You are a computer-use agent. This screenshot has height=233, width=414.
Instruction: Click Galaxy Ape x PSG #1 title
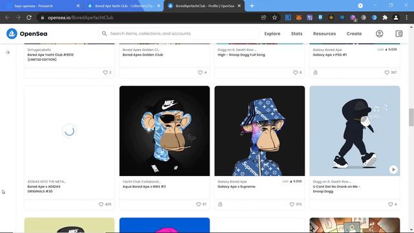(330, 54)
